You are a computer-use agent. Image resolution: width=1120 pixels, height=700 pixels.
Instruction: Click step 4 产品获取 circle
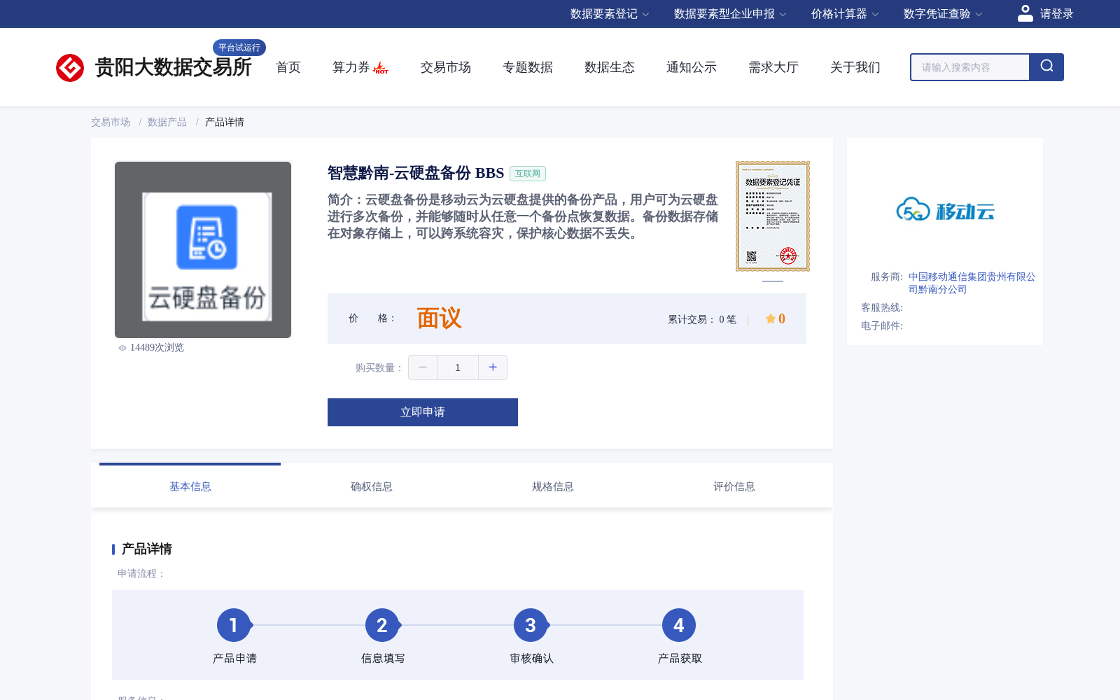pos(679,625)
